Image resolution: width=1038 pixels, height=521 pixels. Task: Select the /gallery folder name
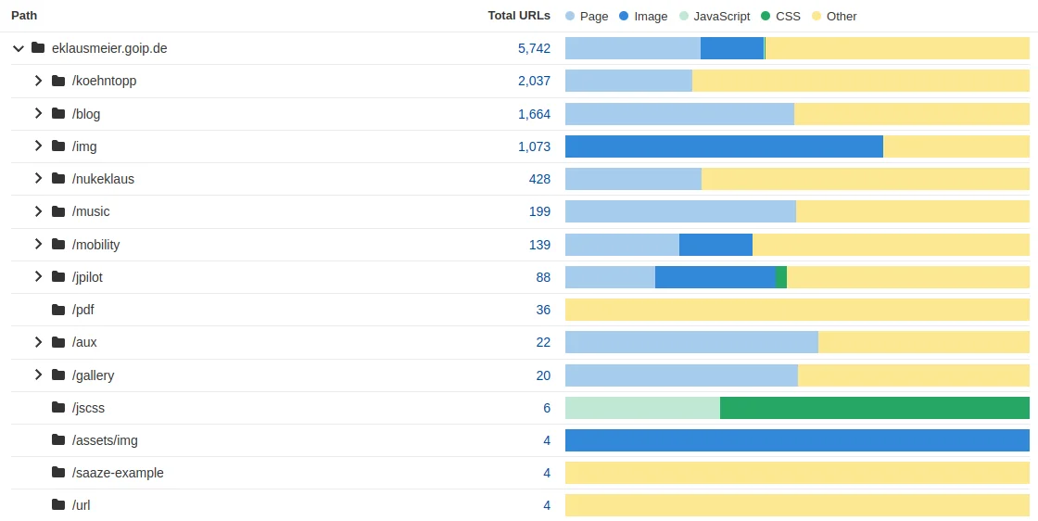[93, 375]
